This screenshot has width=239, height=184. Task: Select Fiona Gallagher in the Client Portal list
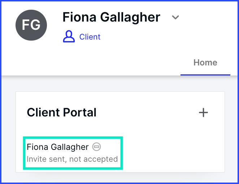pos(57,147)
